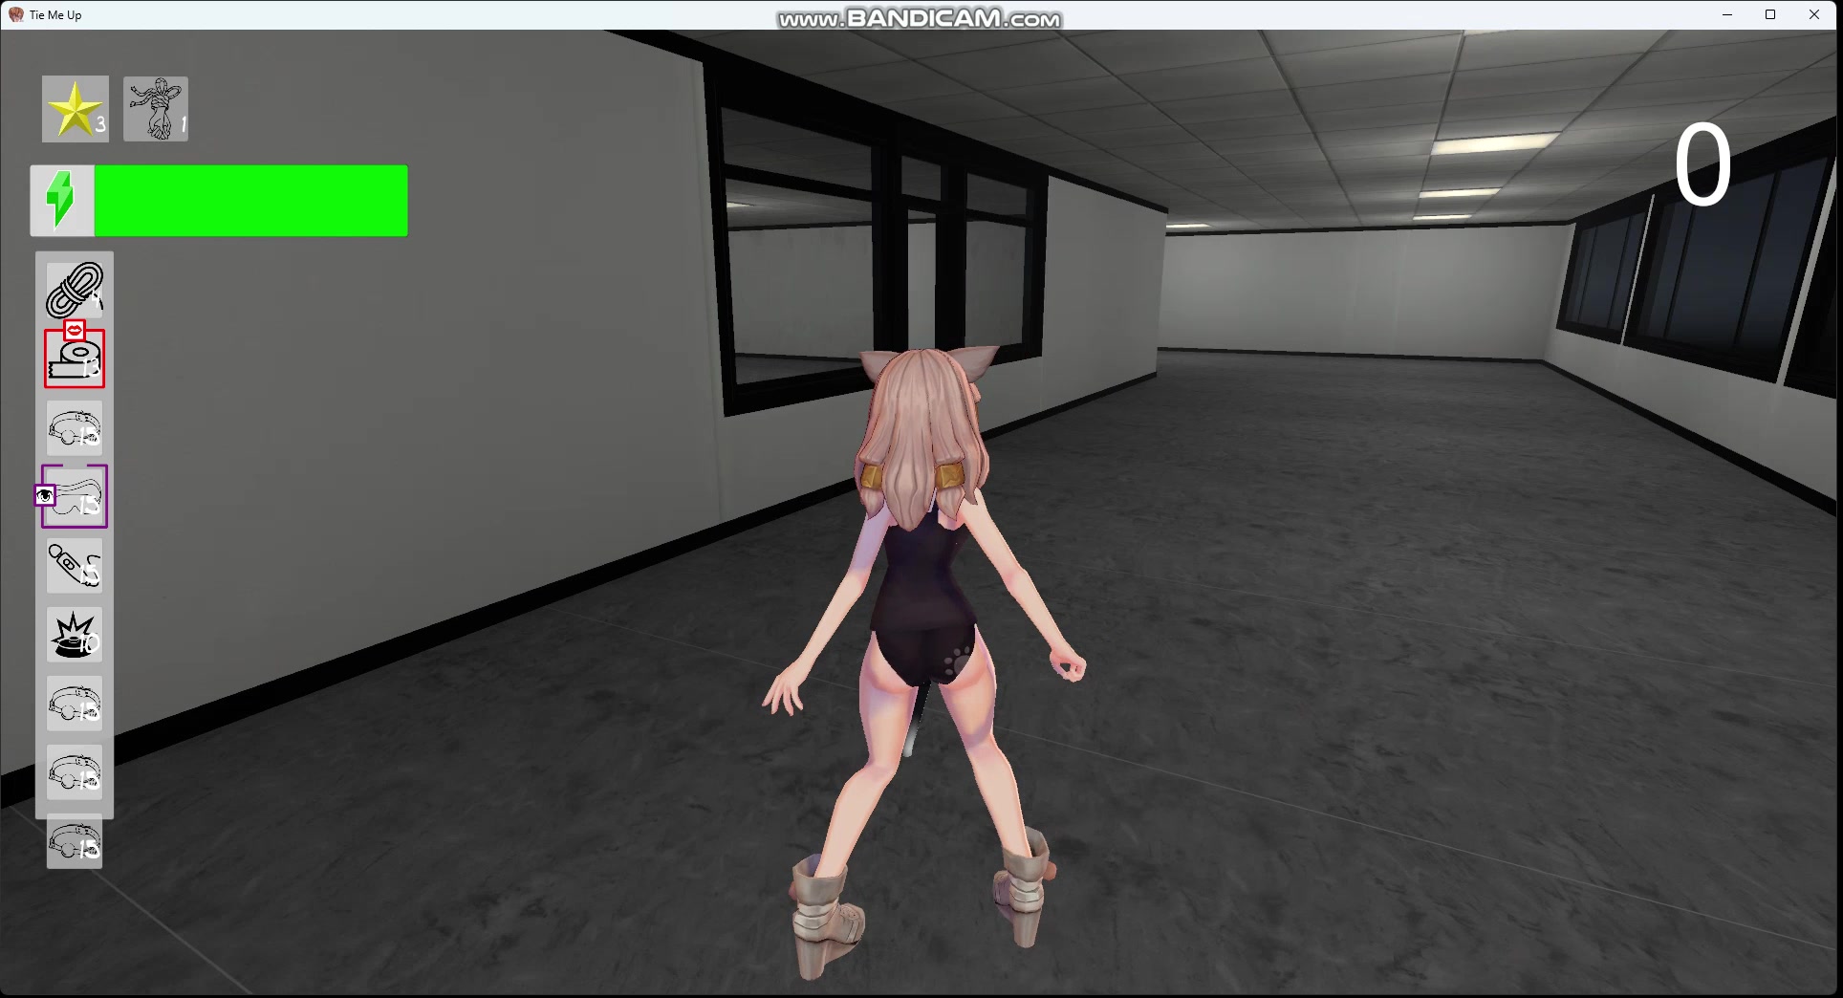The image size is (1843, 998).
Task: Click the eye badge beside the blindfold
Action: (x=45, y=495)
